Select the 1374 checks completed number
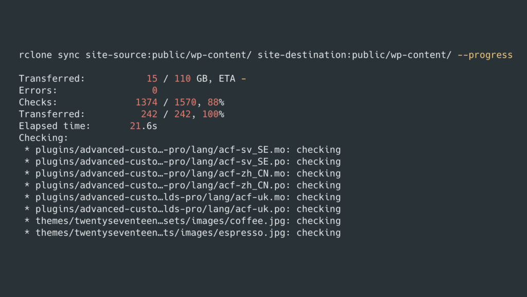This screenshot has height=297, width=527. tap(146, 102)
